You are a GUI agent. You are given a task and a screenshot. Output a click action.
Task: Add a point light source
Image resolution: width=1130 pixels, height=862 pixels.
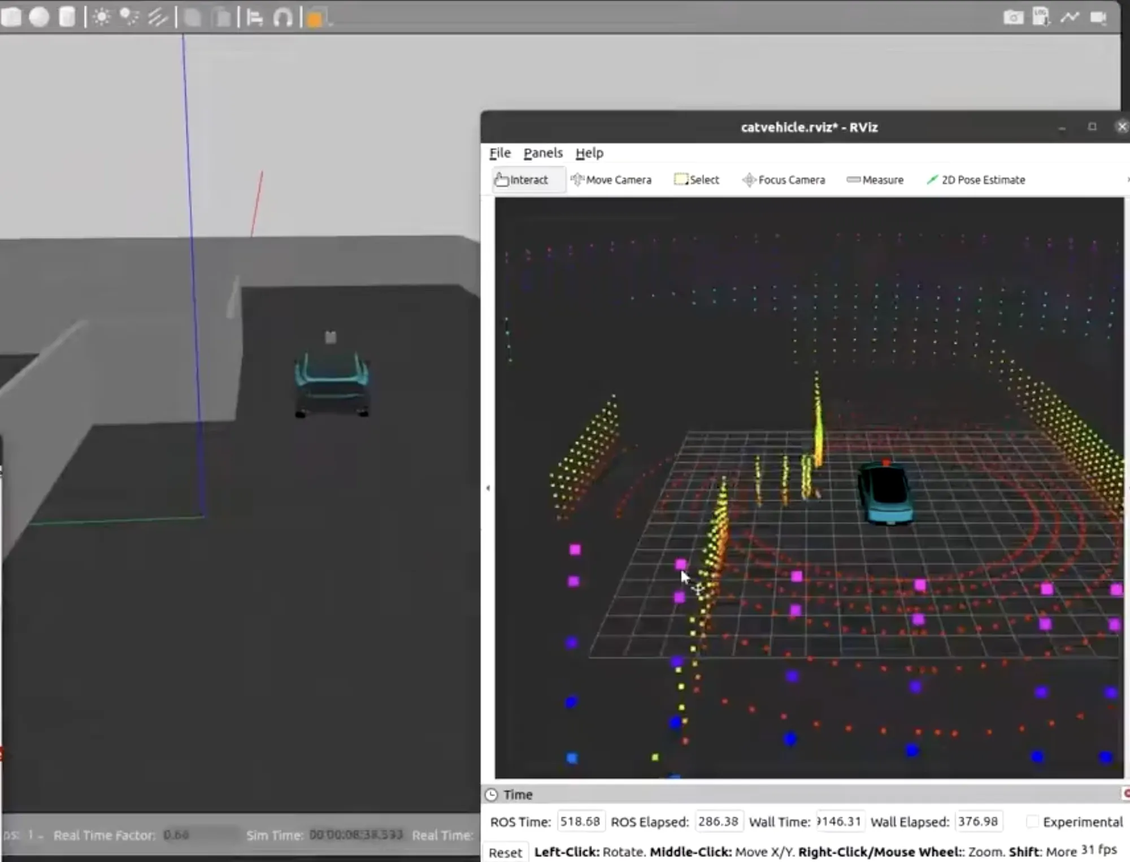coord(102,18)
